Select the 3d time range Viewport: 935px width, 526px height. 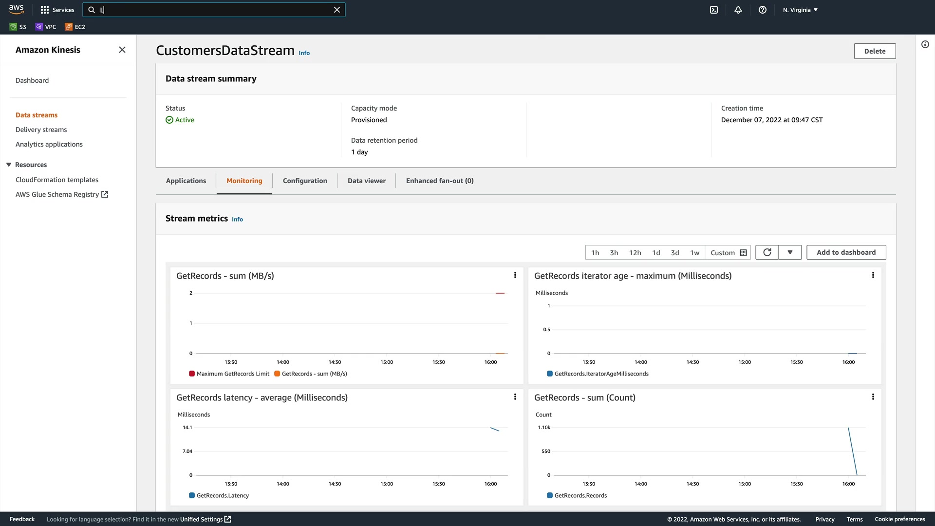(675, 253)
